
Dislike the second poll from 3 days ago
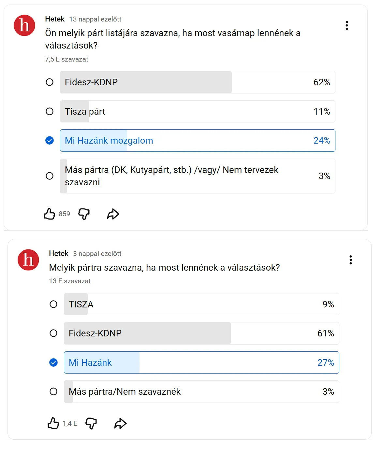click(x=91, y=423)
